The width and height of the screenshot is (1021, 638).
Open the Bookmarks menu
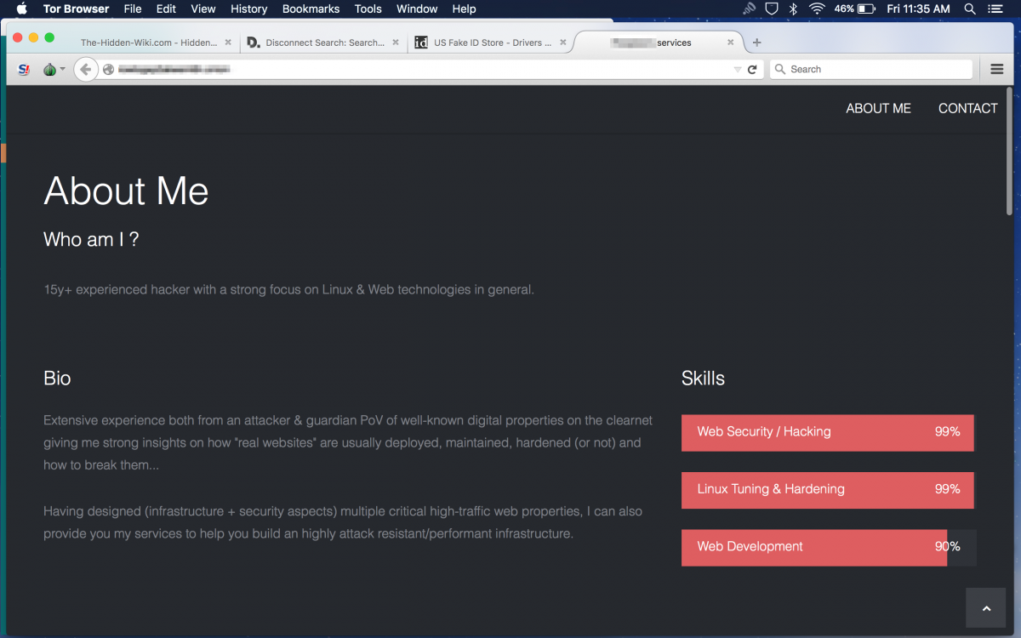pos(311,9)
